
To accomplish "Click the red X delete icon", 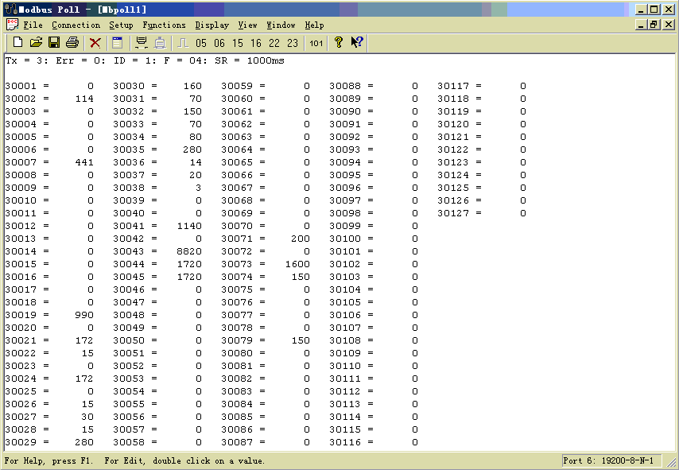I will pyautogui.click(x=95, y=43).
